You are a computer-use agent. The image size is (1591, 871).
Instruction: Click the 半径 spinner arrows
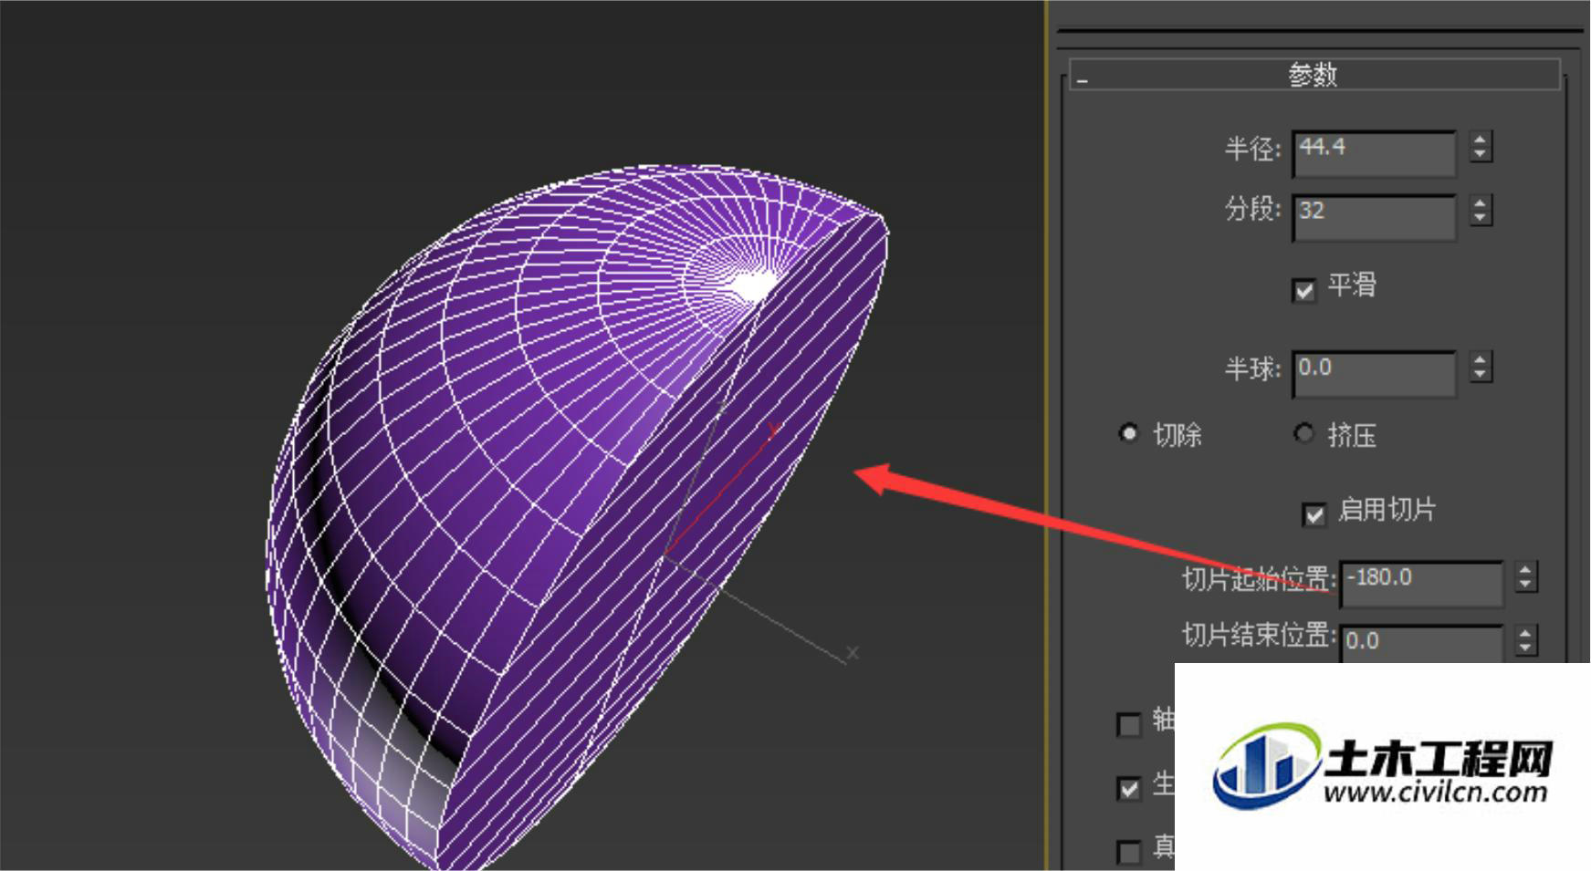1481,147
